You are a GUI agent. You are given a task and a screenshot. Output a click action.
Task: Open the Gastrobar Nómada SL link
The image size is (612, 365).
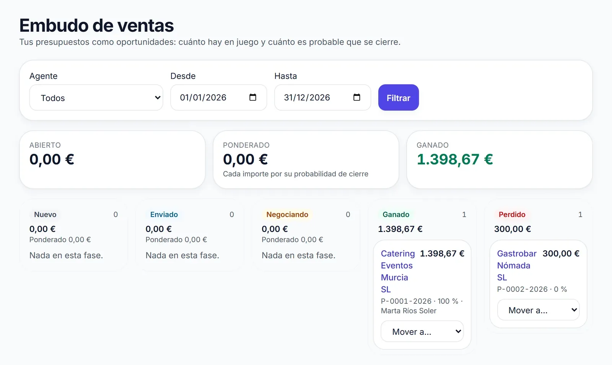(516, 265)
